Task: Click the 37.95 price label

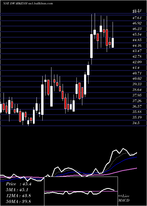Action: [137, 95]
